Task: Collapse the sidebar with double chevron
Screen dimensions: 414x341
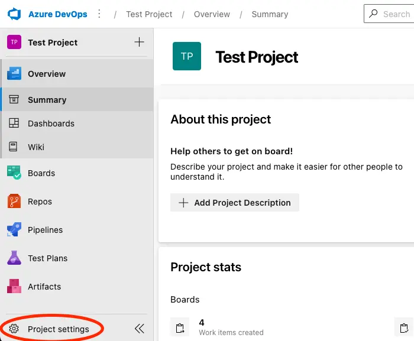Action: tap(140, 329)
